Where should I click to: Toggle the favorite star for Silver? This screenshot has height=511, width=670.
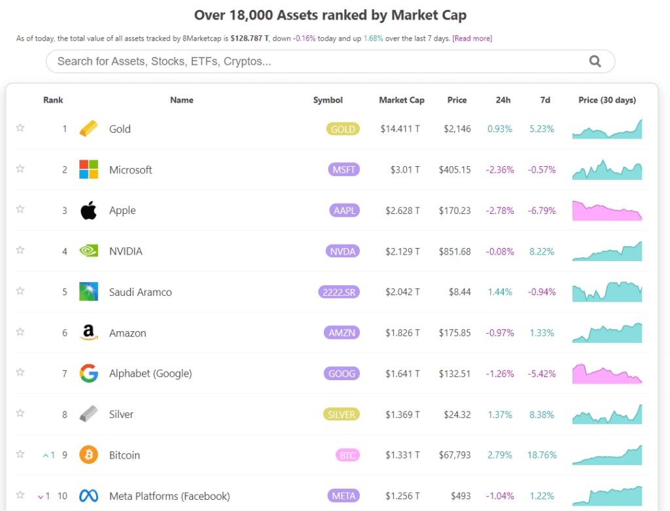point(20,413)
